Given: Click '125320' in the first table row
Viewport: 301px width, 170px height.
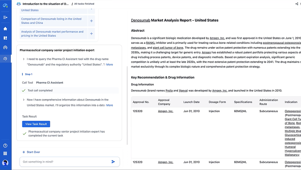Looking at the screenshot, I should pyautogui.click(x=138, y=111).
